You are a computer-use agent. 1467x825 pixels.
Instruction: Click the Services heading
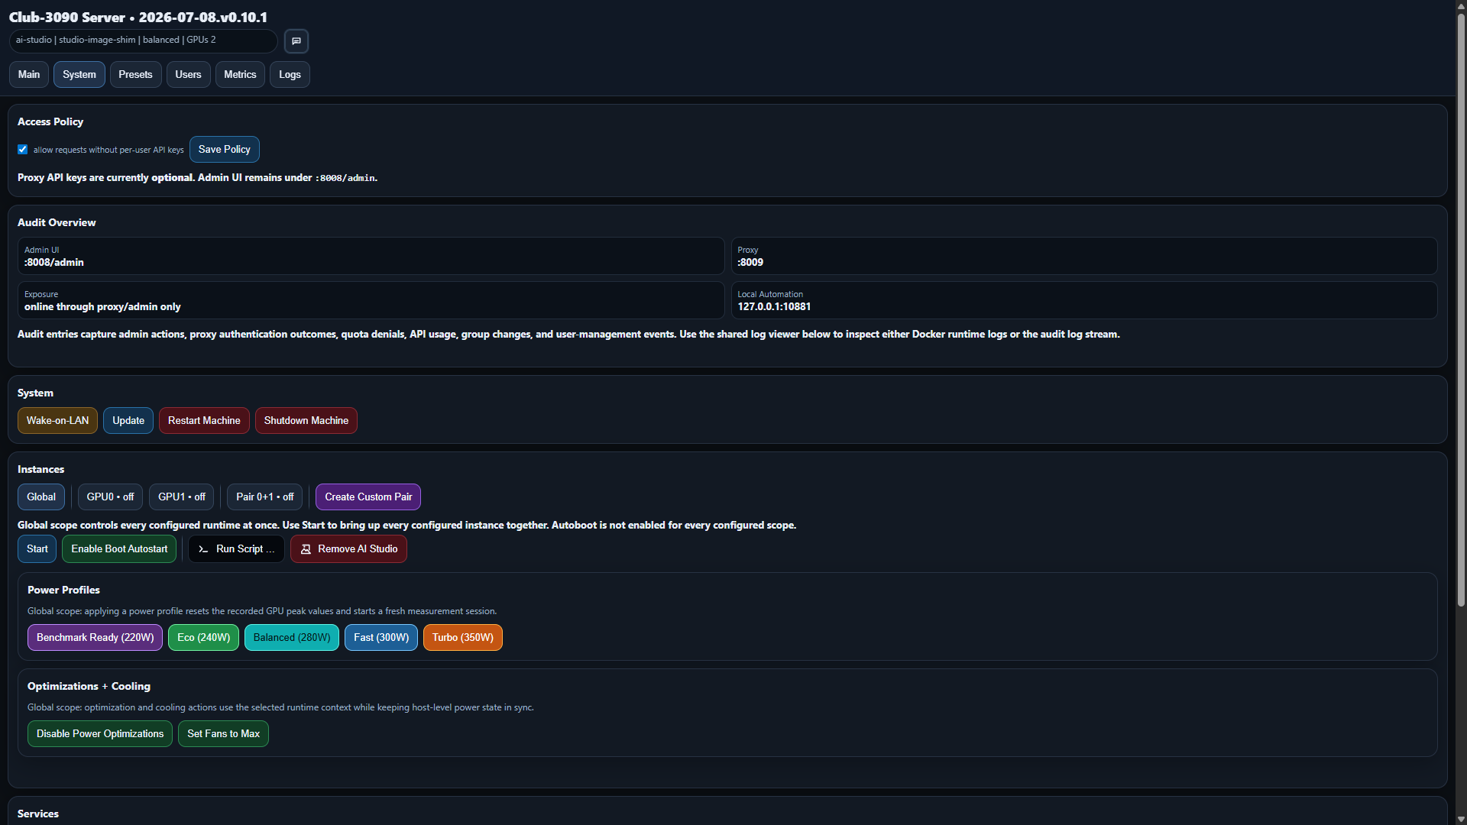tap(38, 814)
